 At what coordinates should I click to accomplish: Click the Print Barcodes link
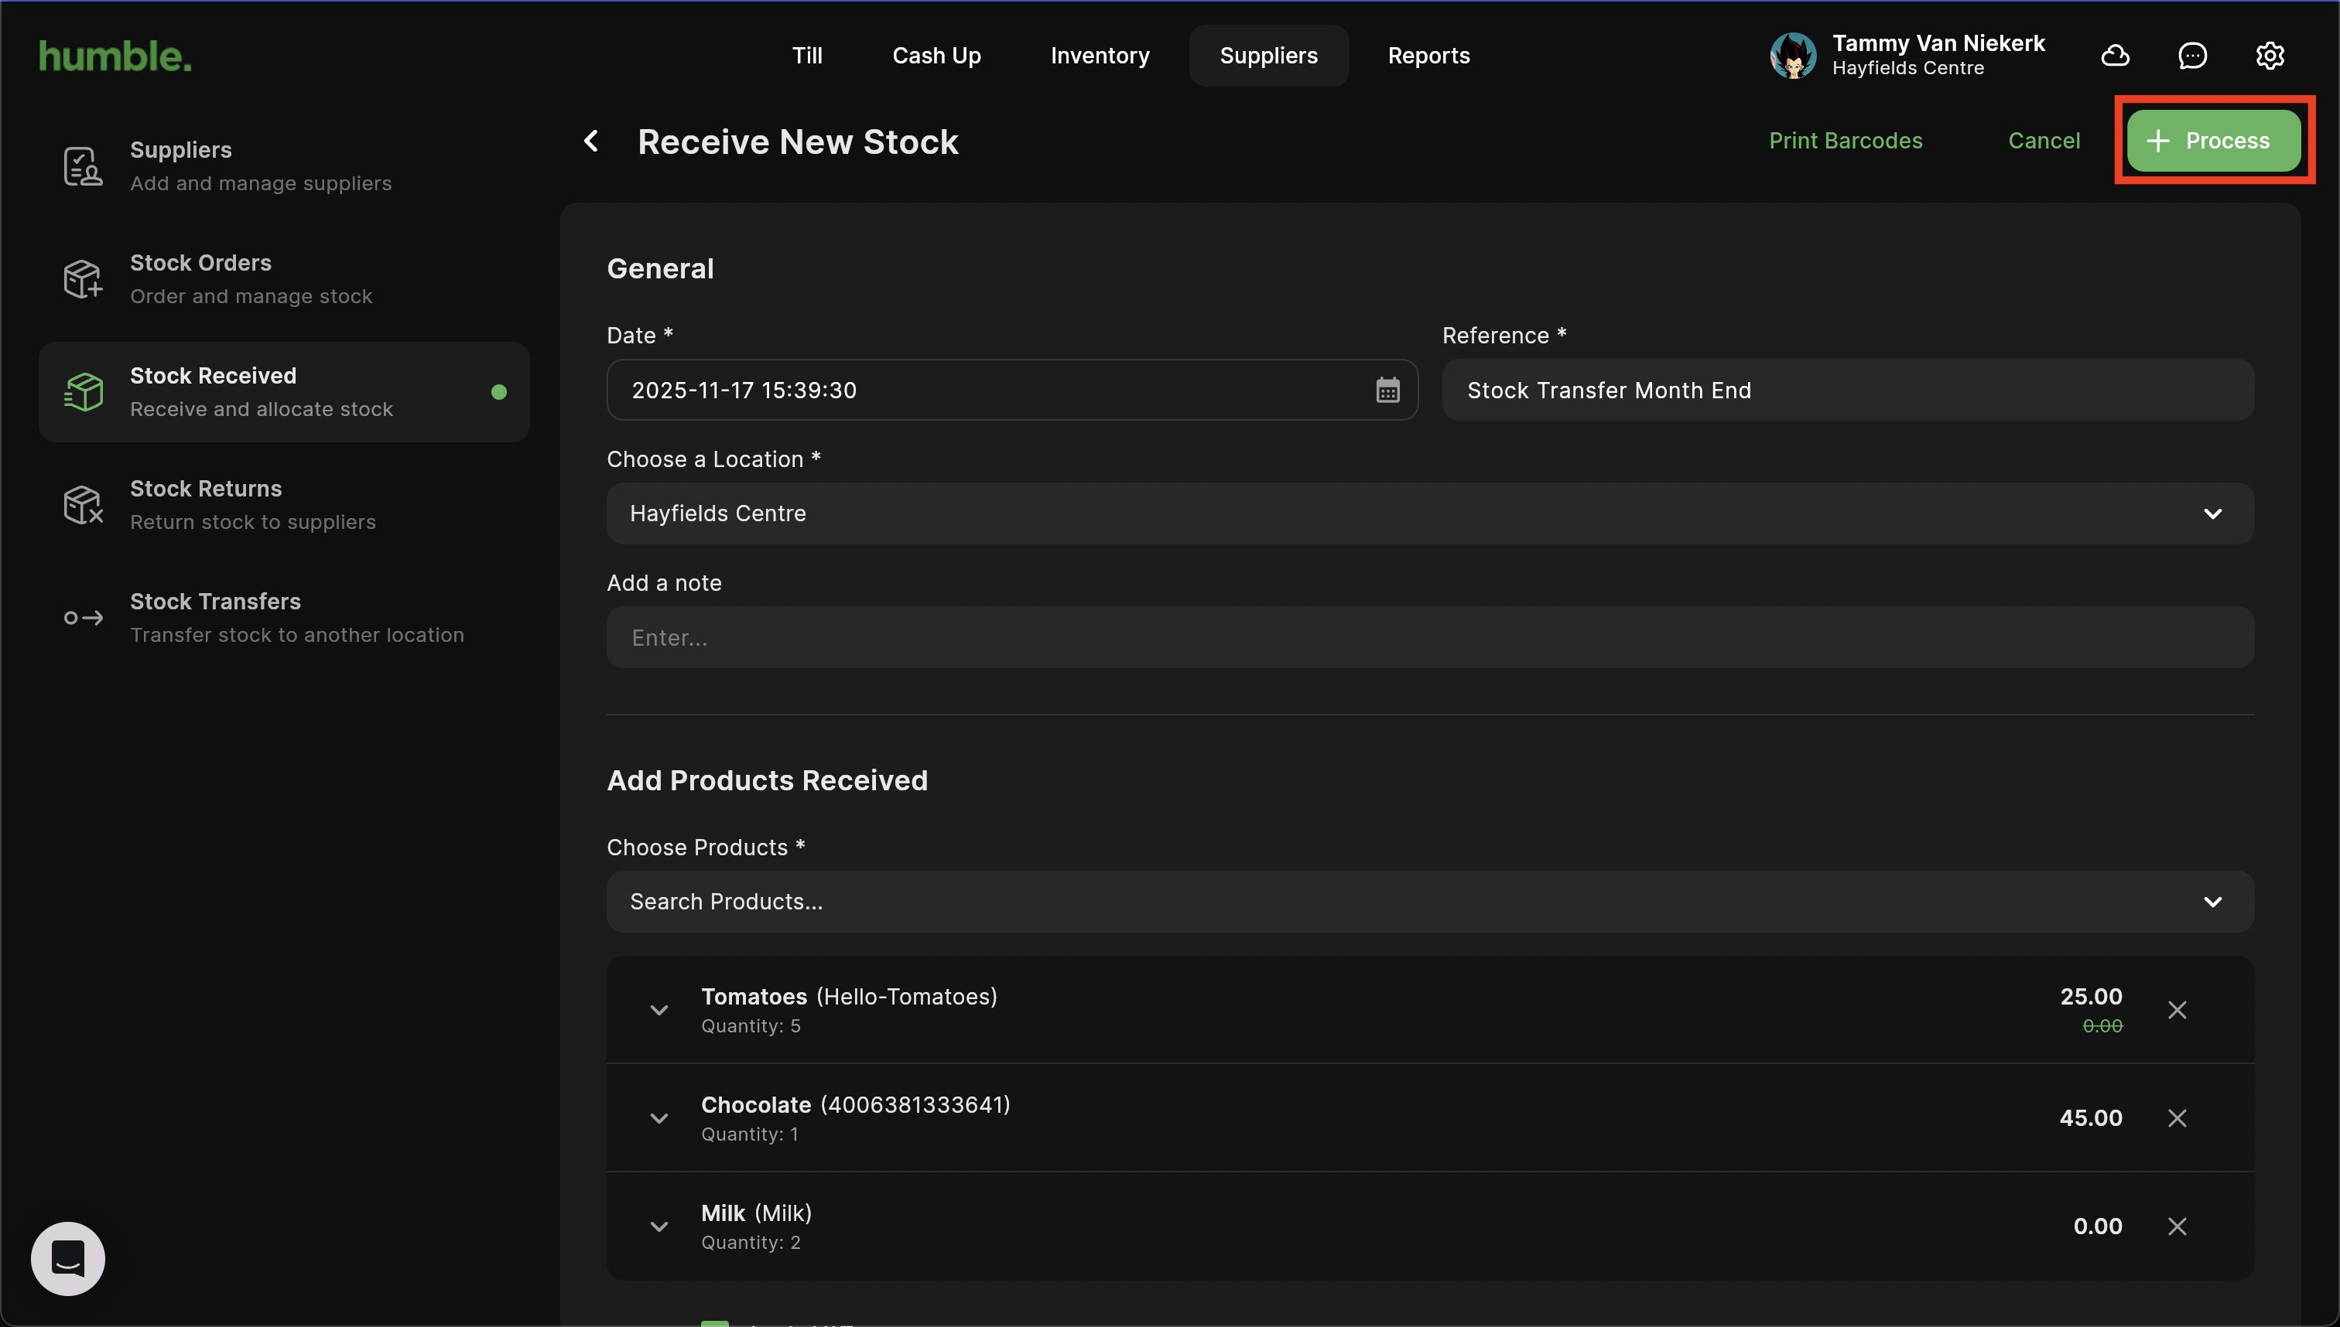pyautogui.click(x=1845, y=141)
